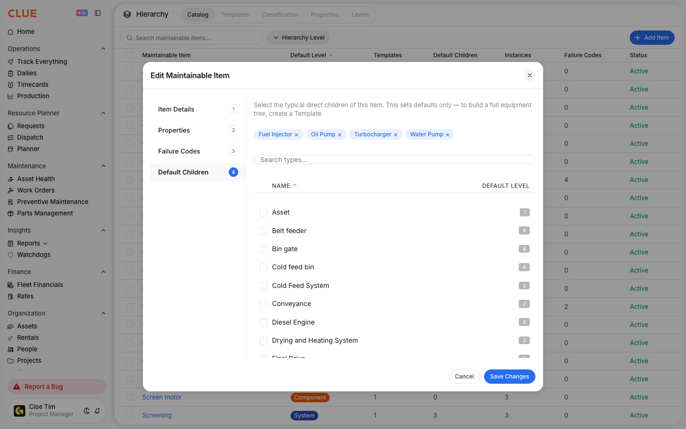Go to Item Details step
Image resolution: width=686 pixels, height=429 pixels.
click(x=198, y=109)
